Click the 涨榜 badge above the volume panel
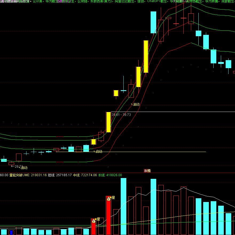The image size is (235, 235). point(147,171)
